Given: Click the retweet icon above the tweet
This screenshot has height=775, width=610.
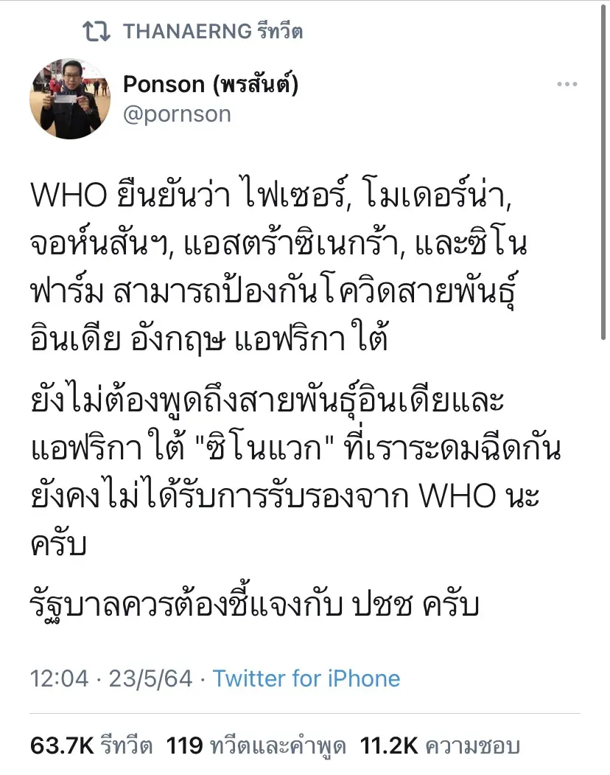Looking at the screenshot, I should pyautogui.click(x=97, y=31).
